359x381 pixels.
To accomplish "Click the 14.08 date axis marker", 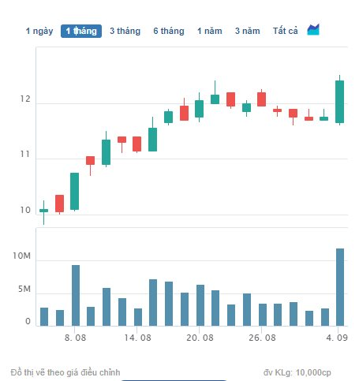I will coord(137,338).
